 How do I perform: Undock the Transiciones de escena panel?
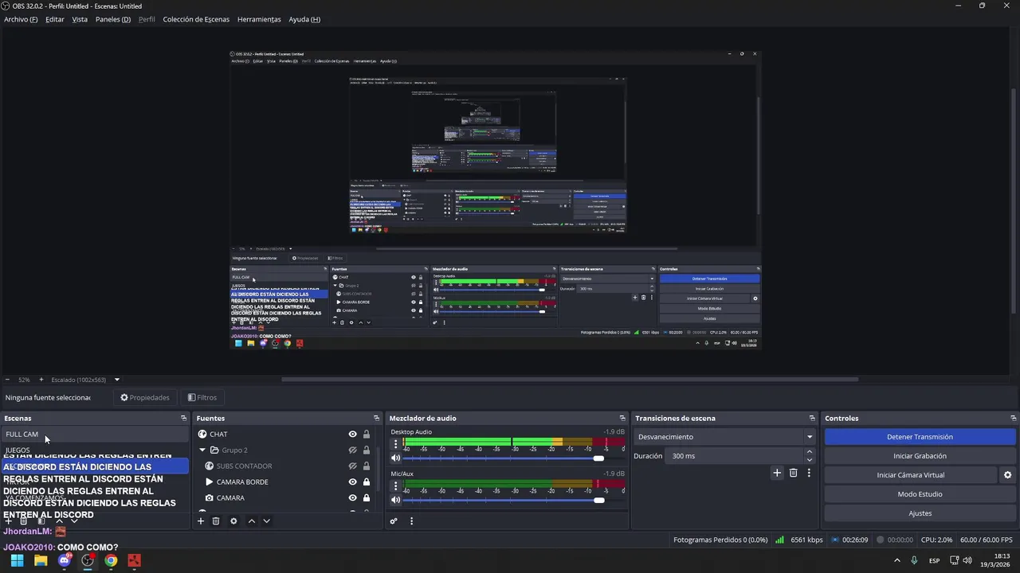click(x=812, y=419)
